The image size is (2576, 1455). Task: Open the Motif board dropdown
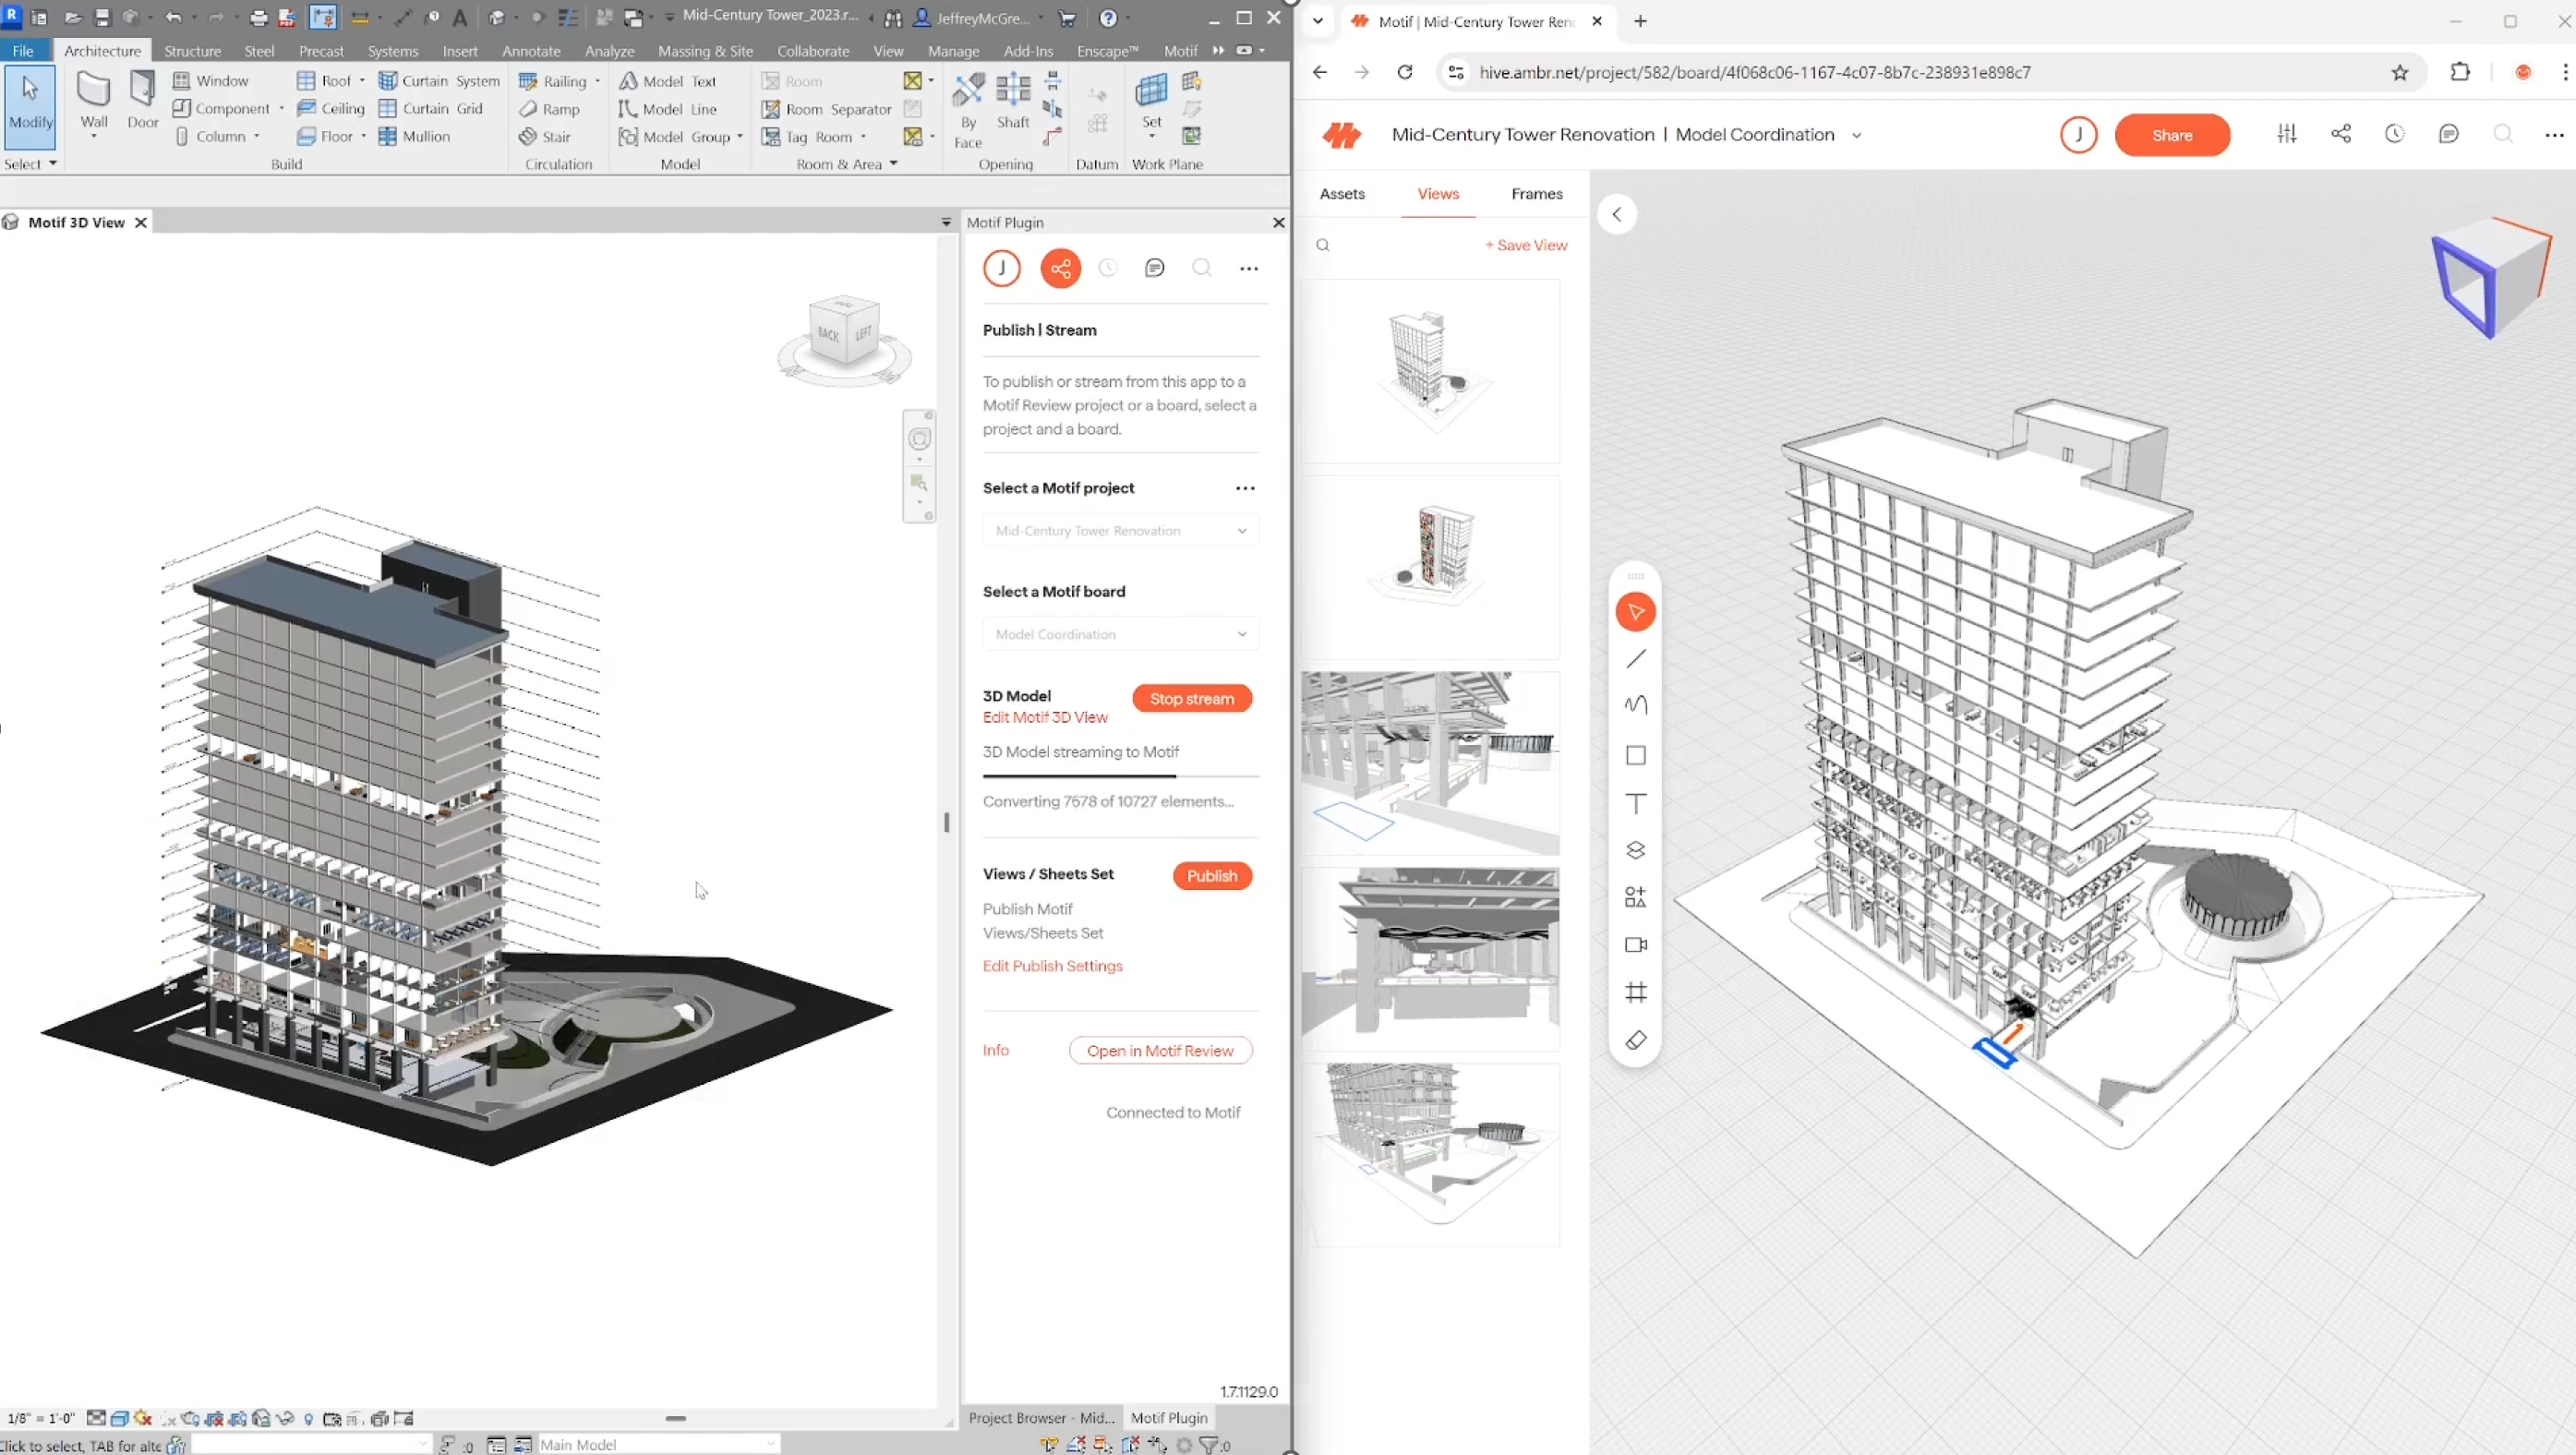[x=1120, y=634]
